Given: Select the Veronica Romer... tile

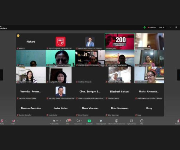Looking at the screenshot, I should 31,91.
